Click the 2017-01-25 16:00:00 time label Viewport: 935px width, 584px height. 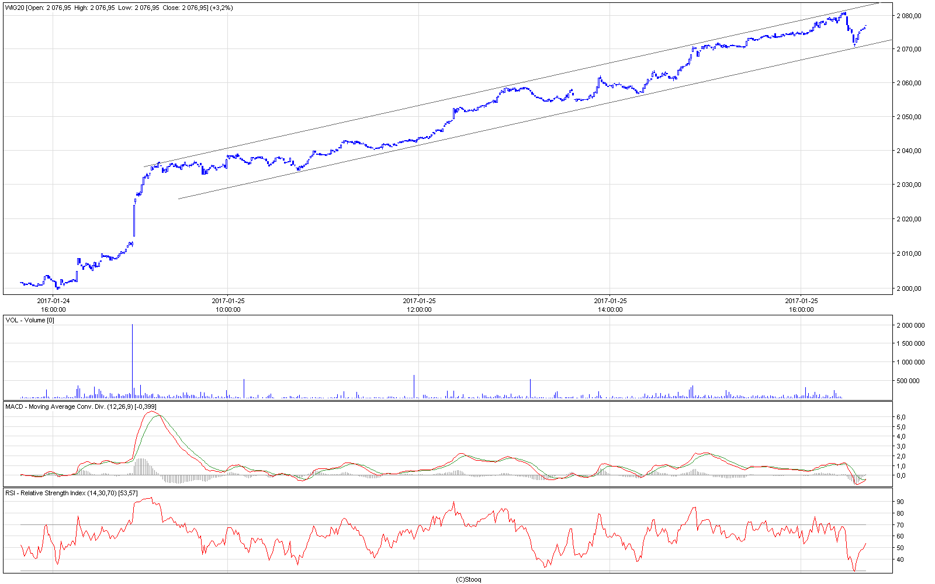[x=801, y=305]
